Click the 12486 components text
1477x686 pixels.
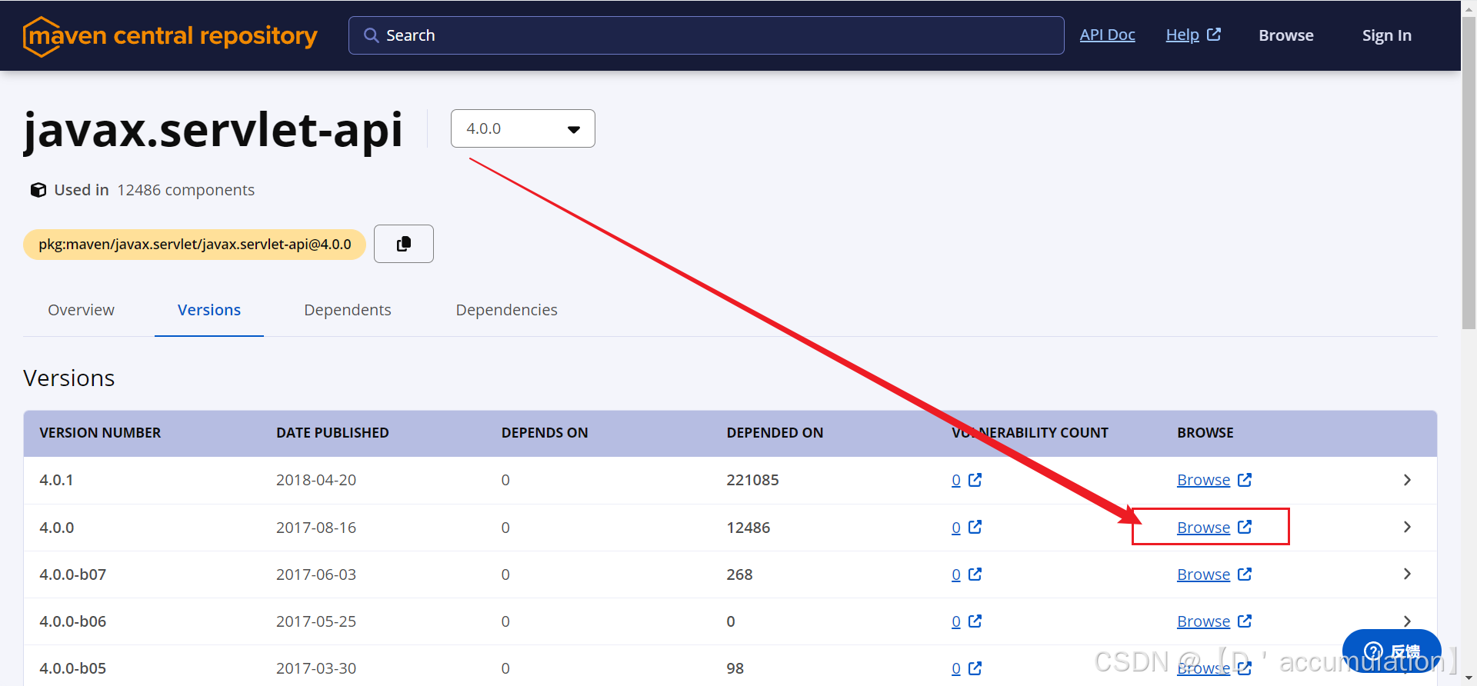coord(185,190)
